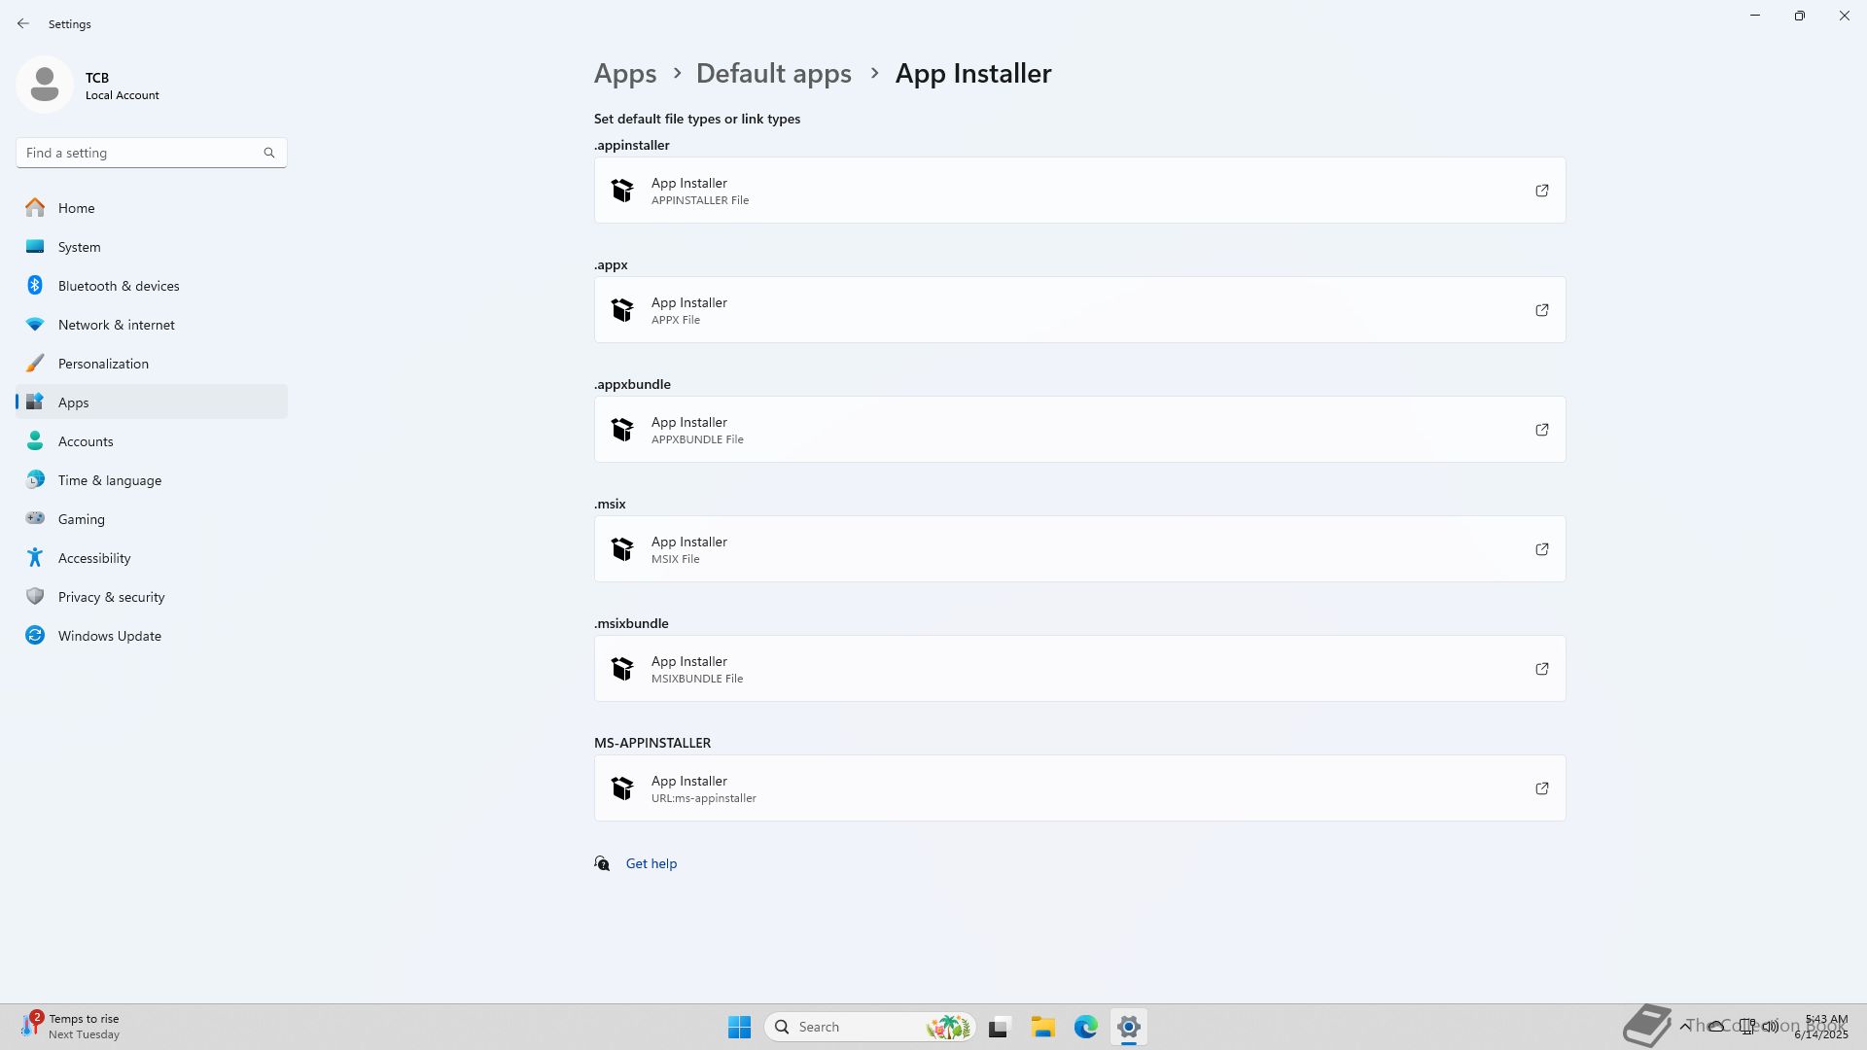
Task: Navigate to Default apps breadcrumb
Action: pyautogui.click(x=773, y=74)
